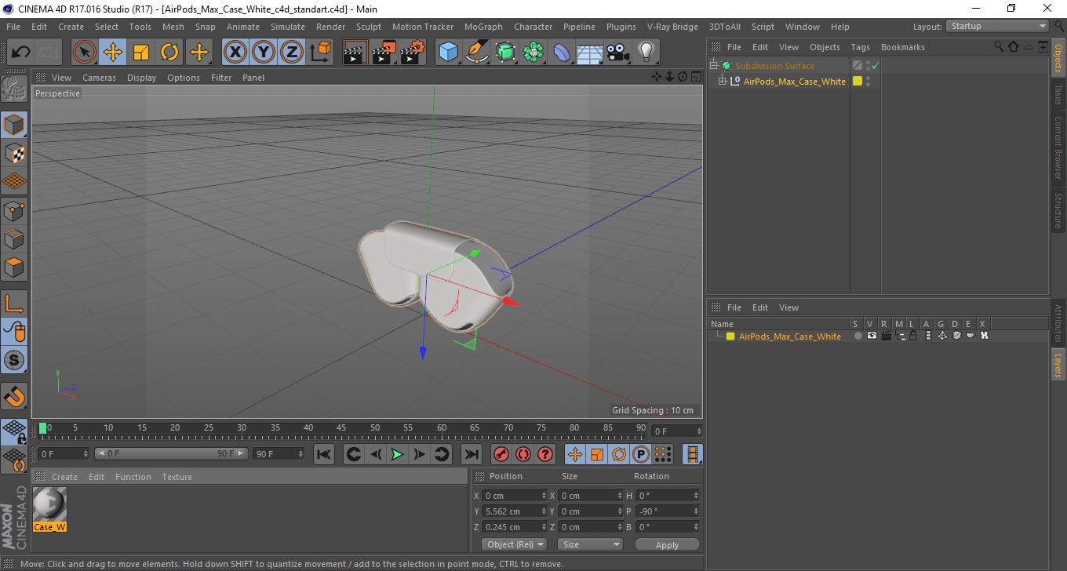Switch to the Takes side tab

click(1058, 93)
